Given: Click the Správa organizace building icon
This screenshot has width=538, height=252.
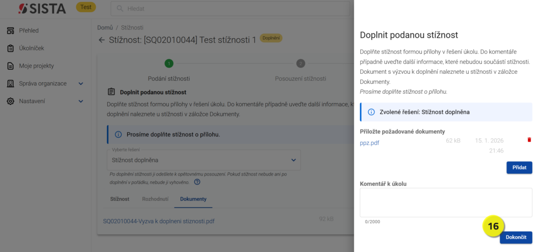Looking at the screenshot, I should coord(10,84).
